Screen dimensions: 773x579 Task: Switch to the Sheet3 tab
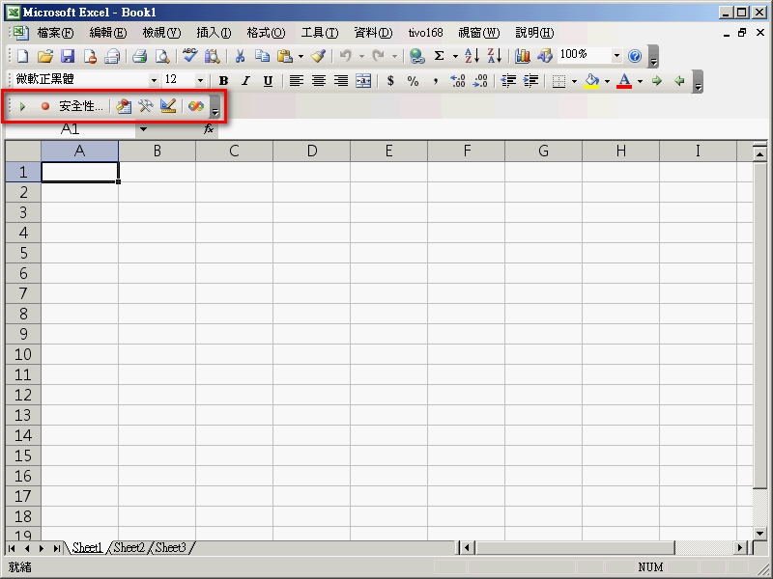(171, 547)
